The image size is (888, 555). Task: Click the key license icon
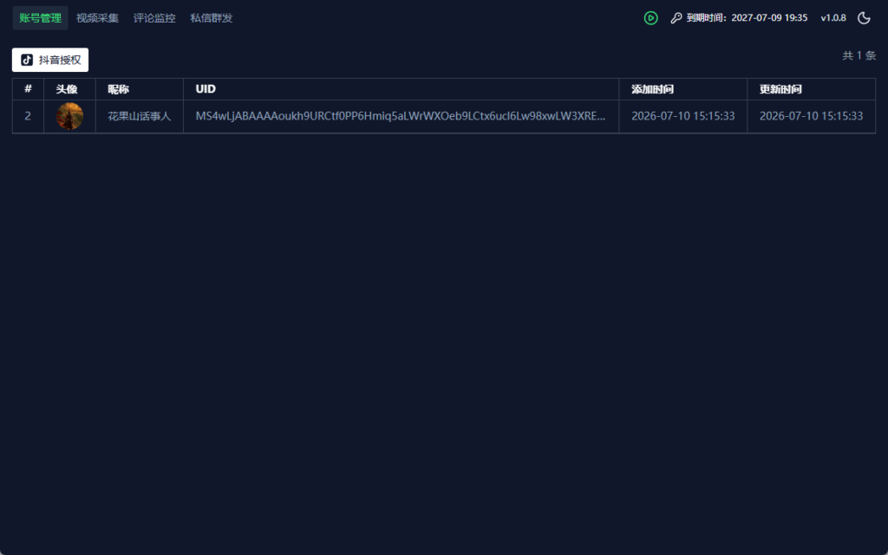click(x=676, y=18)
